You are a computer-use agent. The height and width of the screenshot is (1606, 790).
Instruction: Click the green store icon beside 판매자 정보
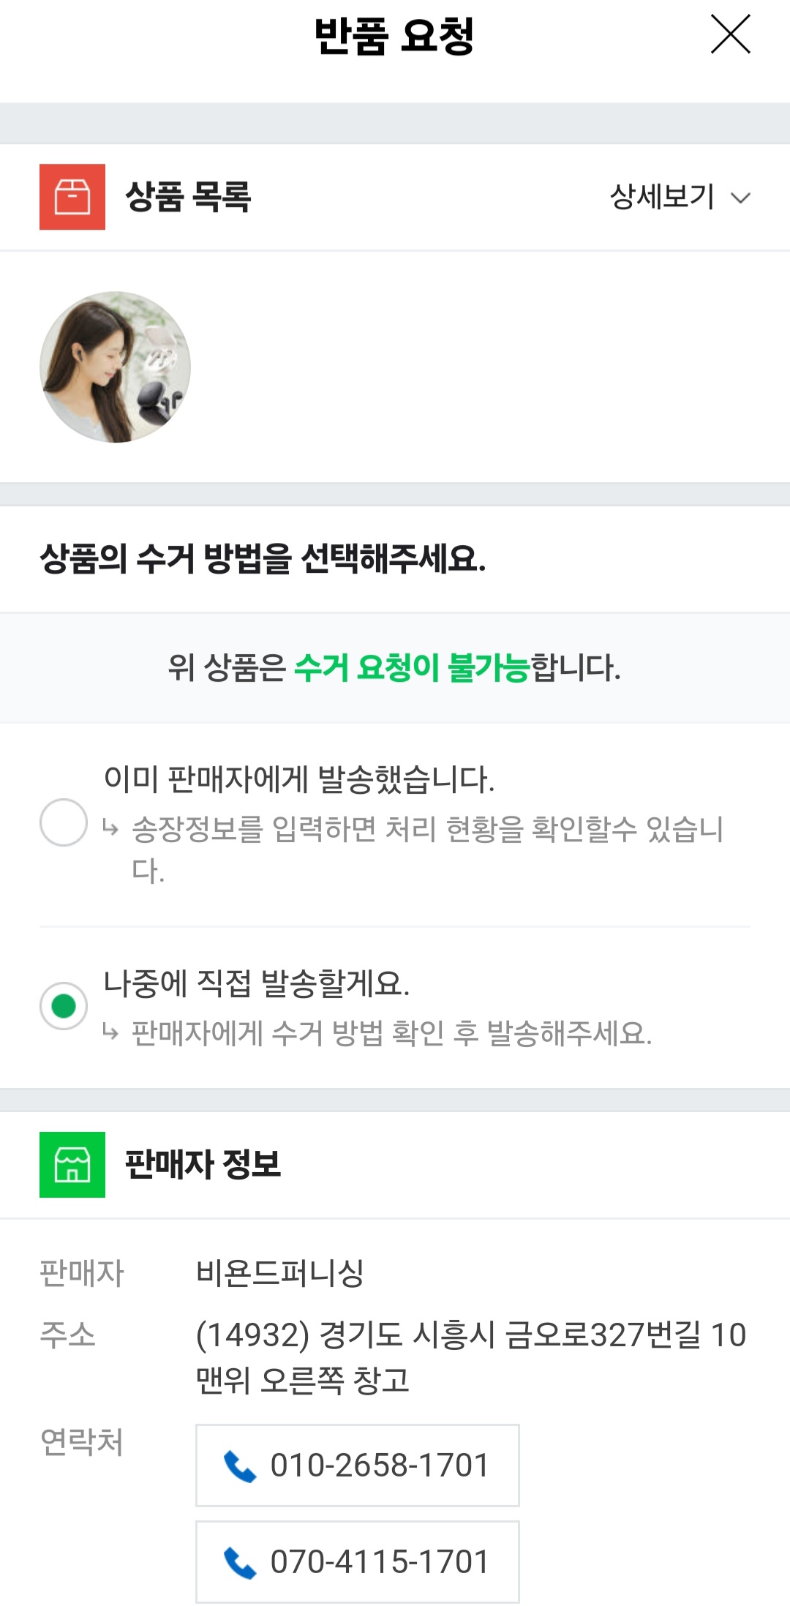[72, 1164]
